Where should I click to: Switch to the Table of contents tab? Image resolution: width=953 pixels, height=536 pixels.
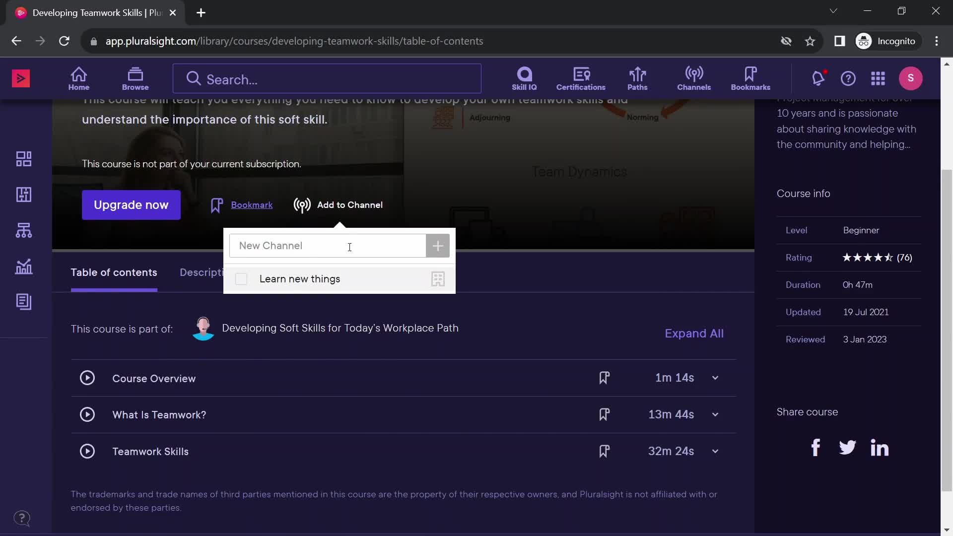114,272
